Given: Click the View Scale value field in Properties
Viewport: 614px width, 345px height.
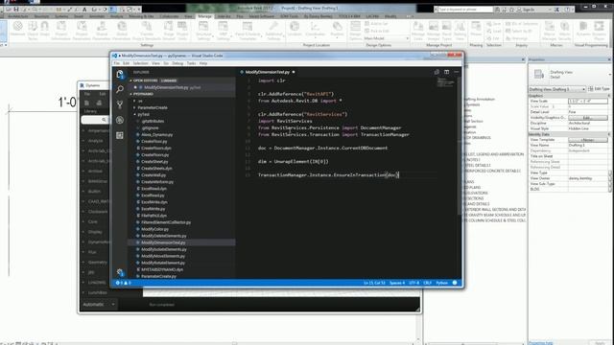Looking at the screenshot, I should tap(588, 101).
